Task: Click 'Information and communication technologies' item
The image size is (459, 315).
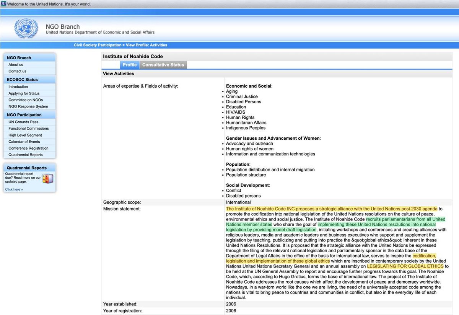Action: pyautogui.click(x=270, y=154)
